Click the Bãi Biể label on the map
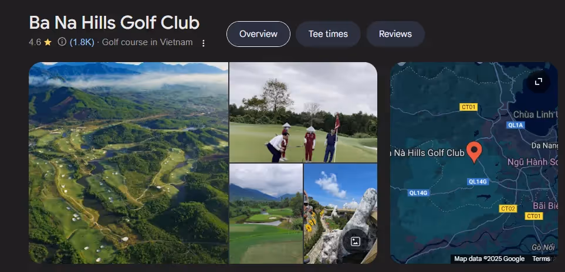Image resolution: width=565 pixels, height=272 pixels. [545, 206]
